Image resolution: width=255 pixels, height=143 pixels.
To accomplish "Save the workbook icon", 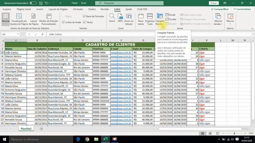I will click(41, 3).
